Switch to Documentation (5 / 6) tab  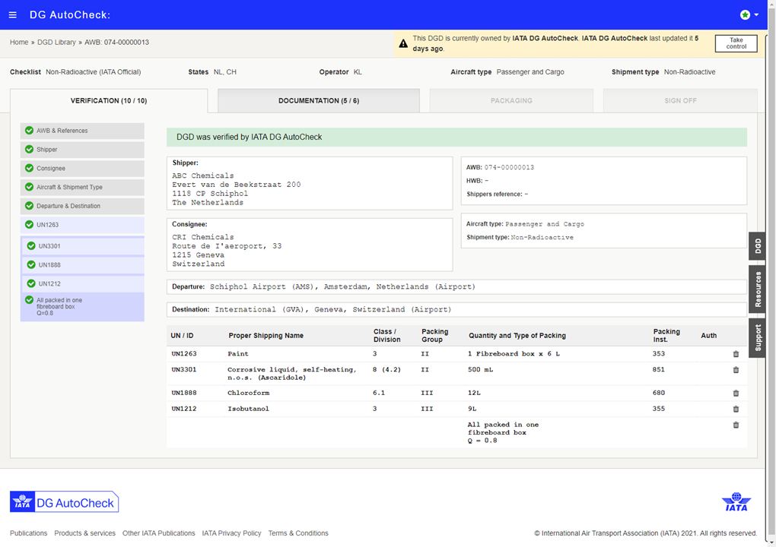(x=319, y=101)
